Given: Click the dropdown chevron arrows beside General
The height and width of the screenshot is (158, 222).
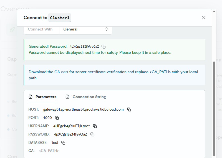Looking at the screenshot, I should 107,29.
